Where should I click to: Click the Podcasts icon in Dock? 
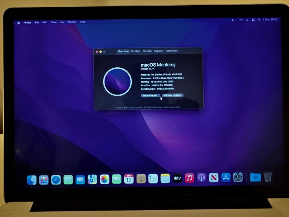pyautogui.click(x=201, y=178)
